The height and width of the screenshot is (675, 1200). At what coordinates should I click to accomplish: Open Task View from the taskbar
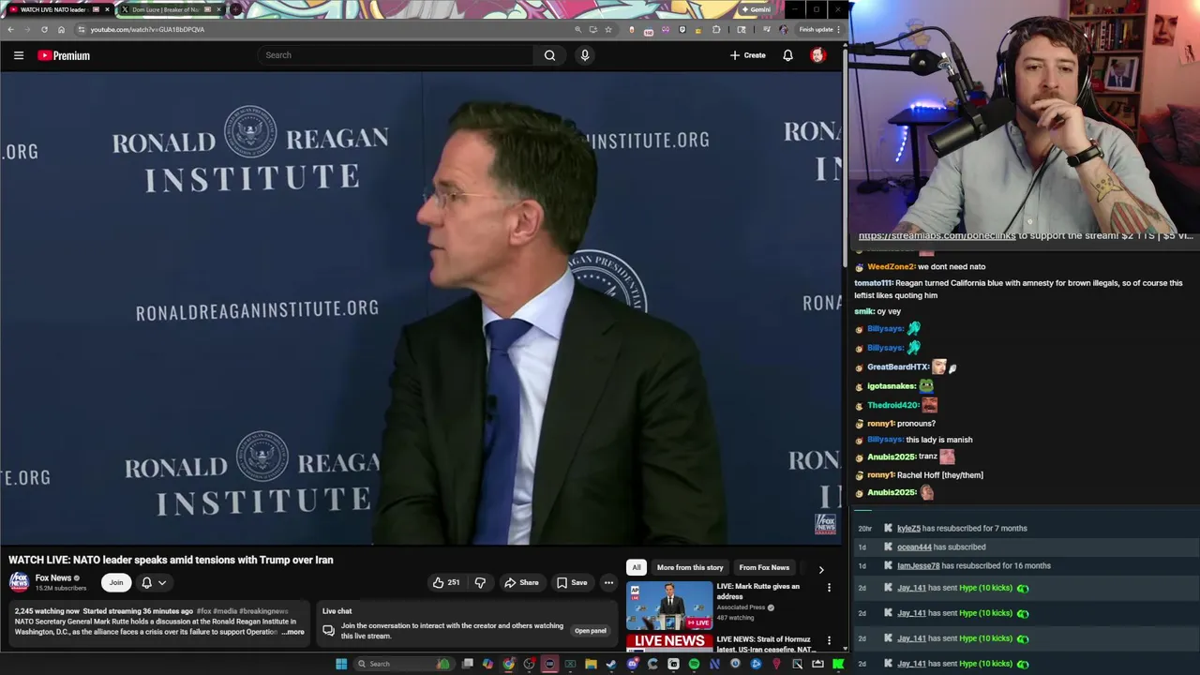pyautogui.click(x=467, y=664)
